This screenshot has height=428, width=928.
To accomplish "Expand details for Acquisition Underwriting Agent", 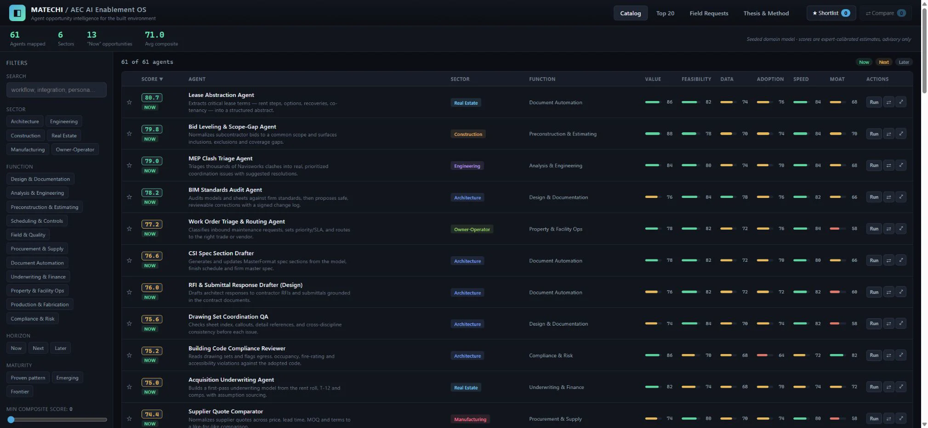I will tap(901, 387).
